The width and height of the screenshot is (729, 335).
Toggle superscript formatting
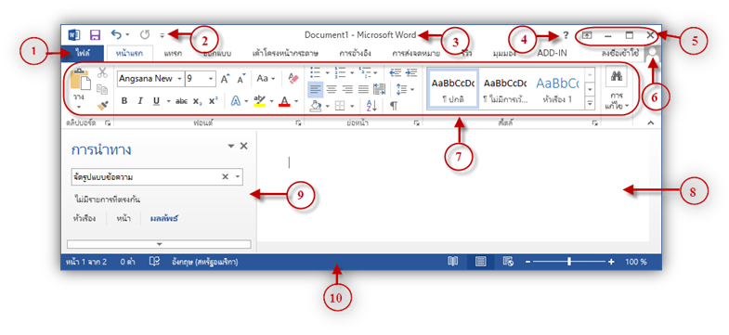pos(213,101)
